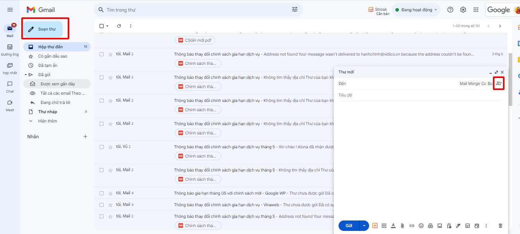The image size is (520, 234).
Task: Click the attach files paperclip icon
Action: tap(402, 226)
